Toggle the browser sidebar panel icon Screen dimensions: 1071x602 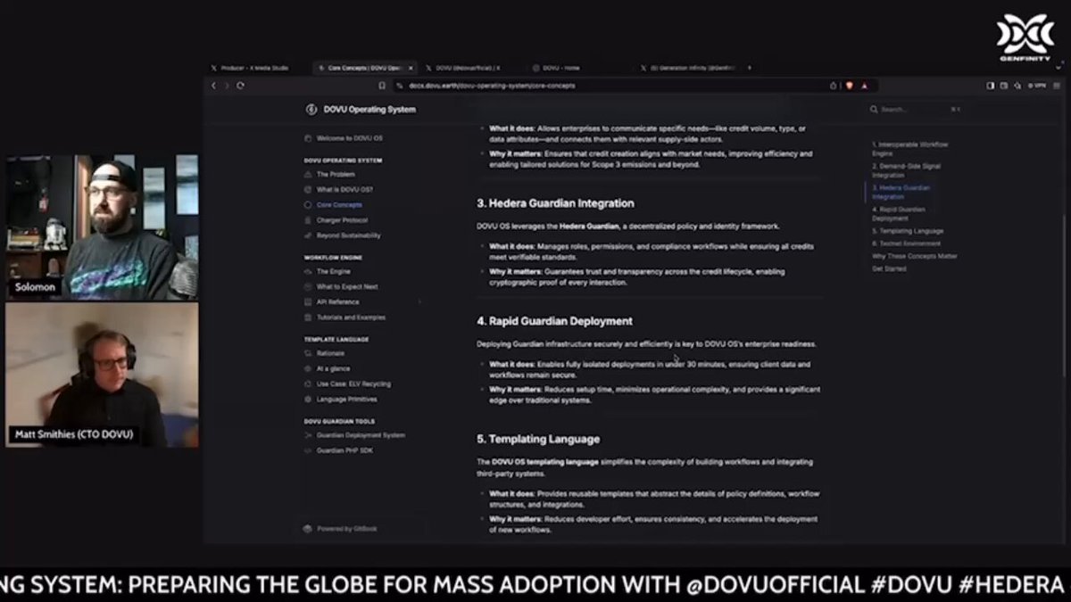coord(990,86)
